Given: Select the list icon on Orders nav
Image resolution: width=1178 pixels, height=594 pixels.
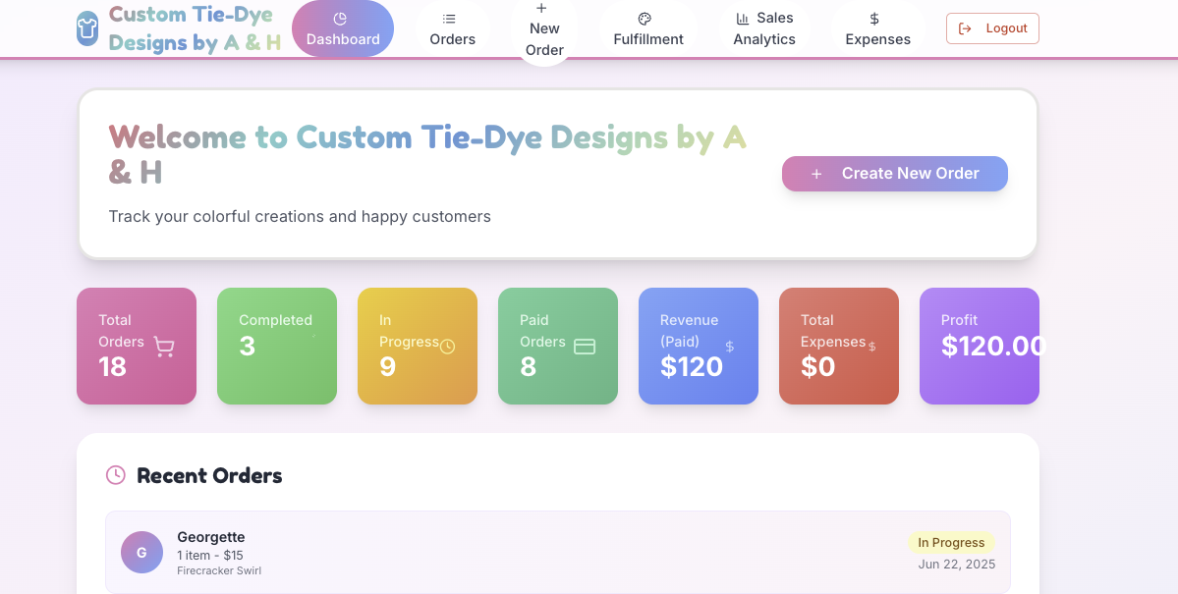Looking at the screenshot, I should tap(451, 17).
